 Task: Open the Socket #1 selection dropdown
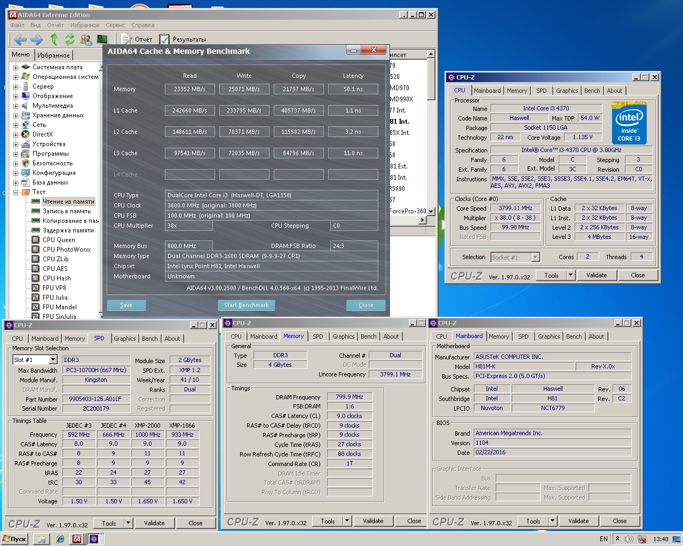[x=536, y=258]
